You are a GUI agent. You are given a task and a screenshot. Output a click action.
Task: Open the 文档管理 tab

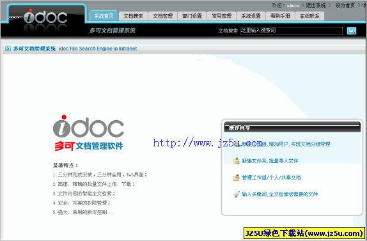[162, 16]
